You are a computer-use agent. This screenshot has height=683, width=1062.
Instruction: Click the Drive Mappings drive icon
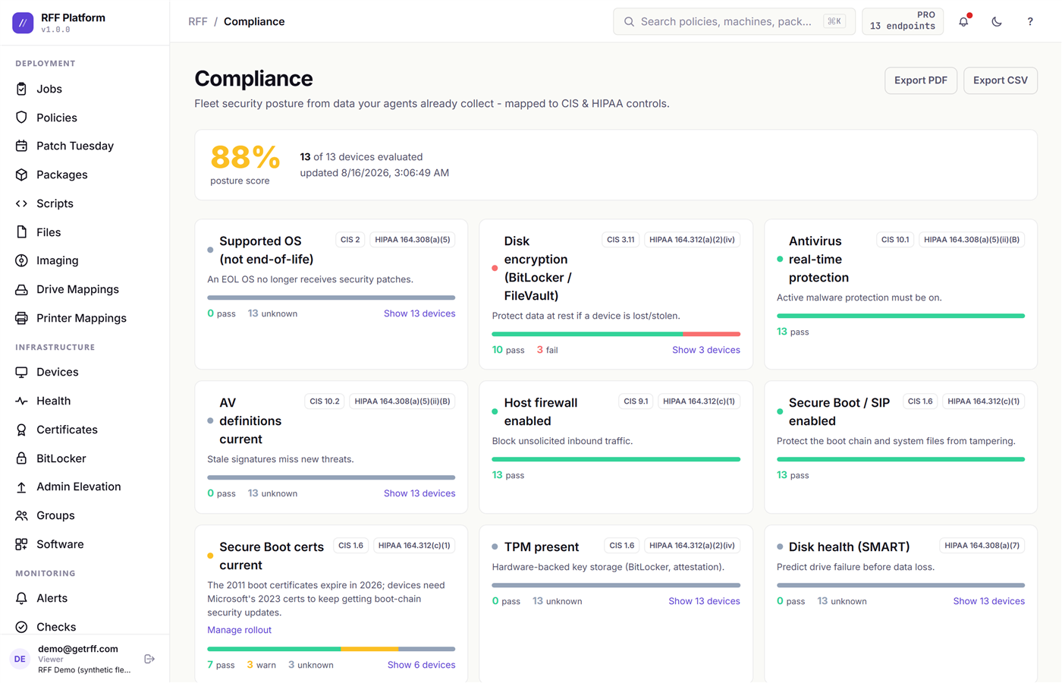point(21,289)
